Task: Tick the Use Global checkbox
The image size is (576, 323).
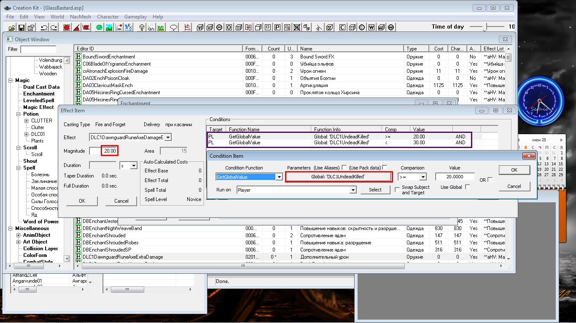Action: (467, 187)
